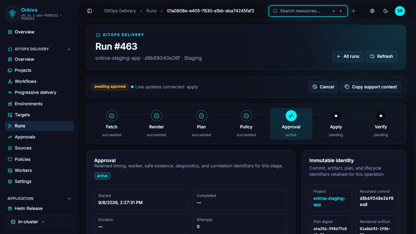The image size is (416, 234).
Task: Open Approvals in the sidebar
Action: tap(39, 137)
